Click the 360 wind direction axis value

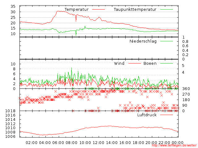(x=186, y=89)
